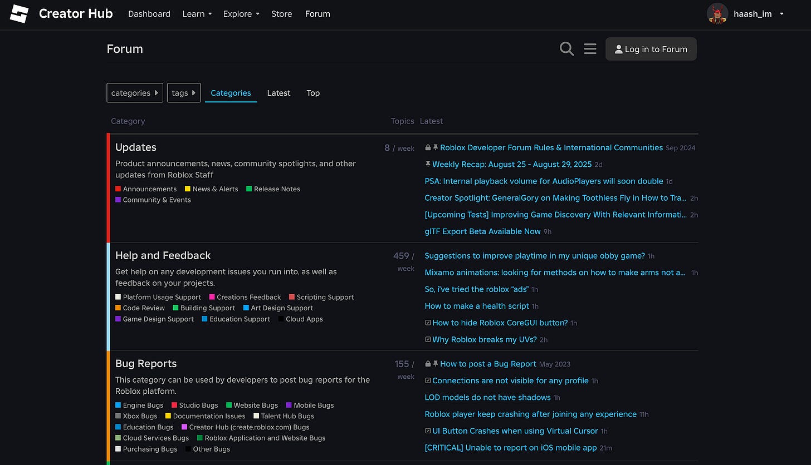The height and width of the screenshot is (465, 811).
Task: Click the lock icon beside How to post a Bug Report
Action: click(428, 364)
